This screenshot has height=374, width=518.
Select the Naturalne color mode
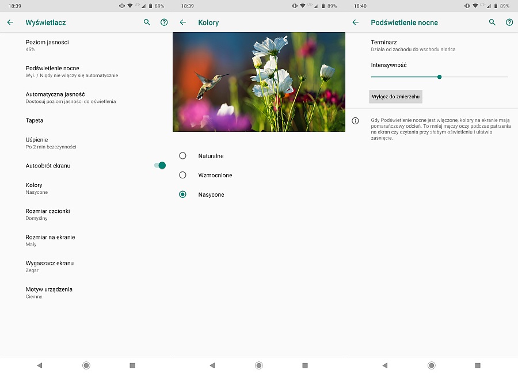point(183,156)
